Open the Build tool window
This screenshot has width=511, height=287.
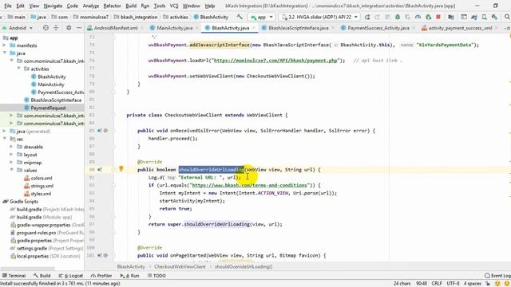pyautogui.click(x=42, y=276)
